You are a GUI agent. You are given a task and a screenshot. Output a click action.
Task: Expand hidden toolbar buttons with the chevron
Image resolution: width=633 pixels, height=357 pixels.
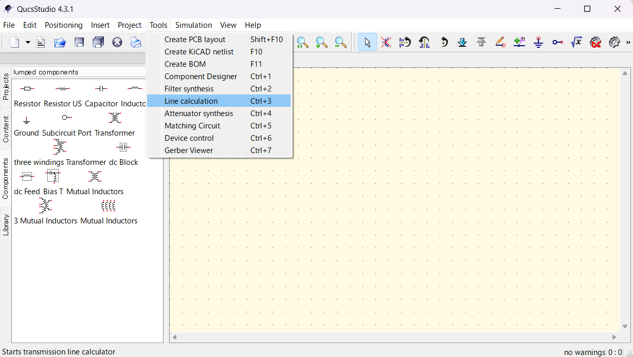click(627, 42)
